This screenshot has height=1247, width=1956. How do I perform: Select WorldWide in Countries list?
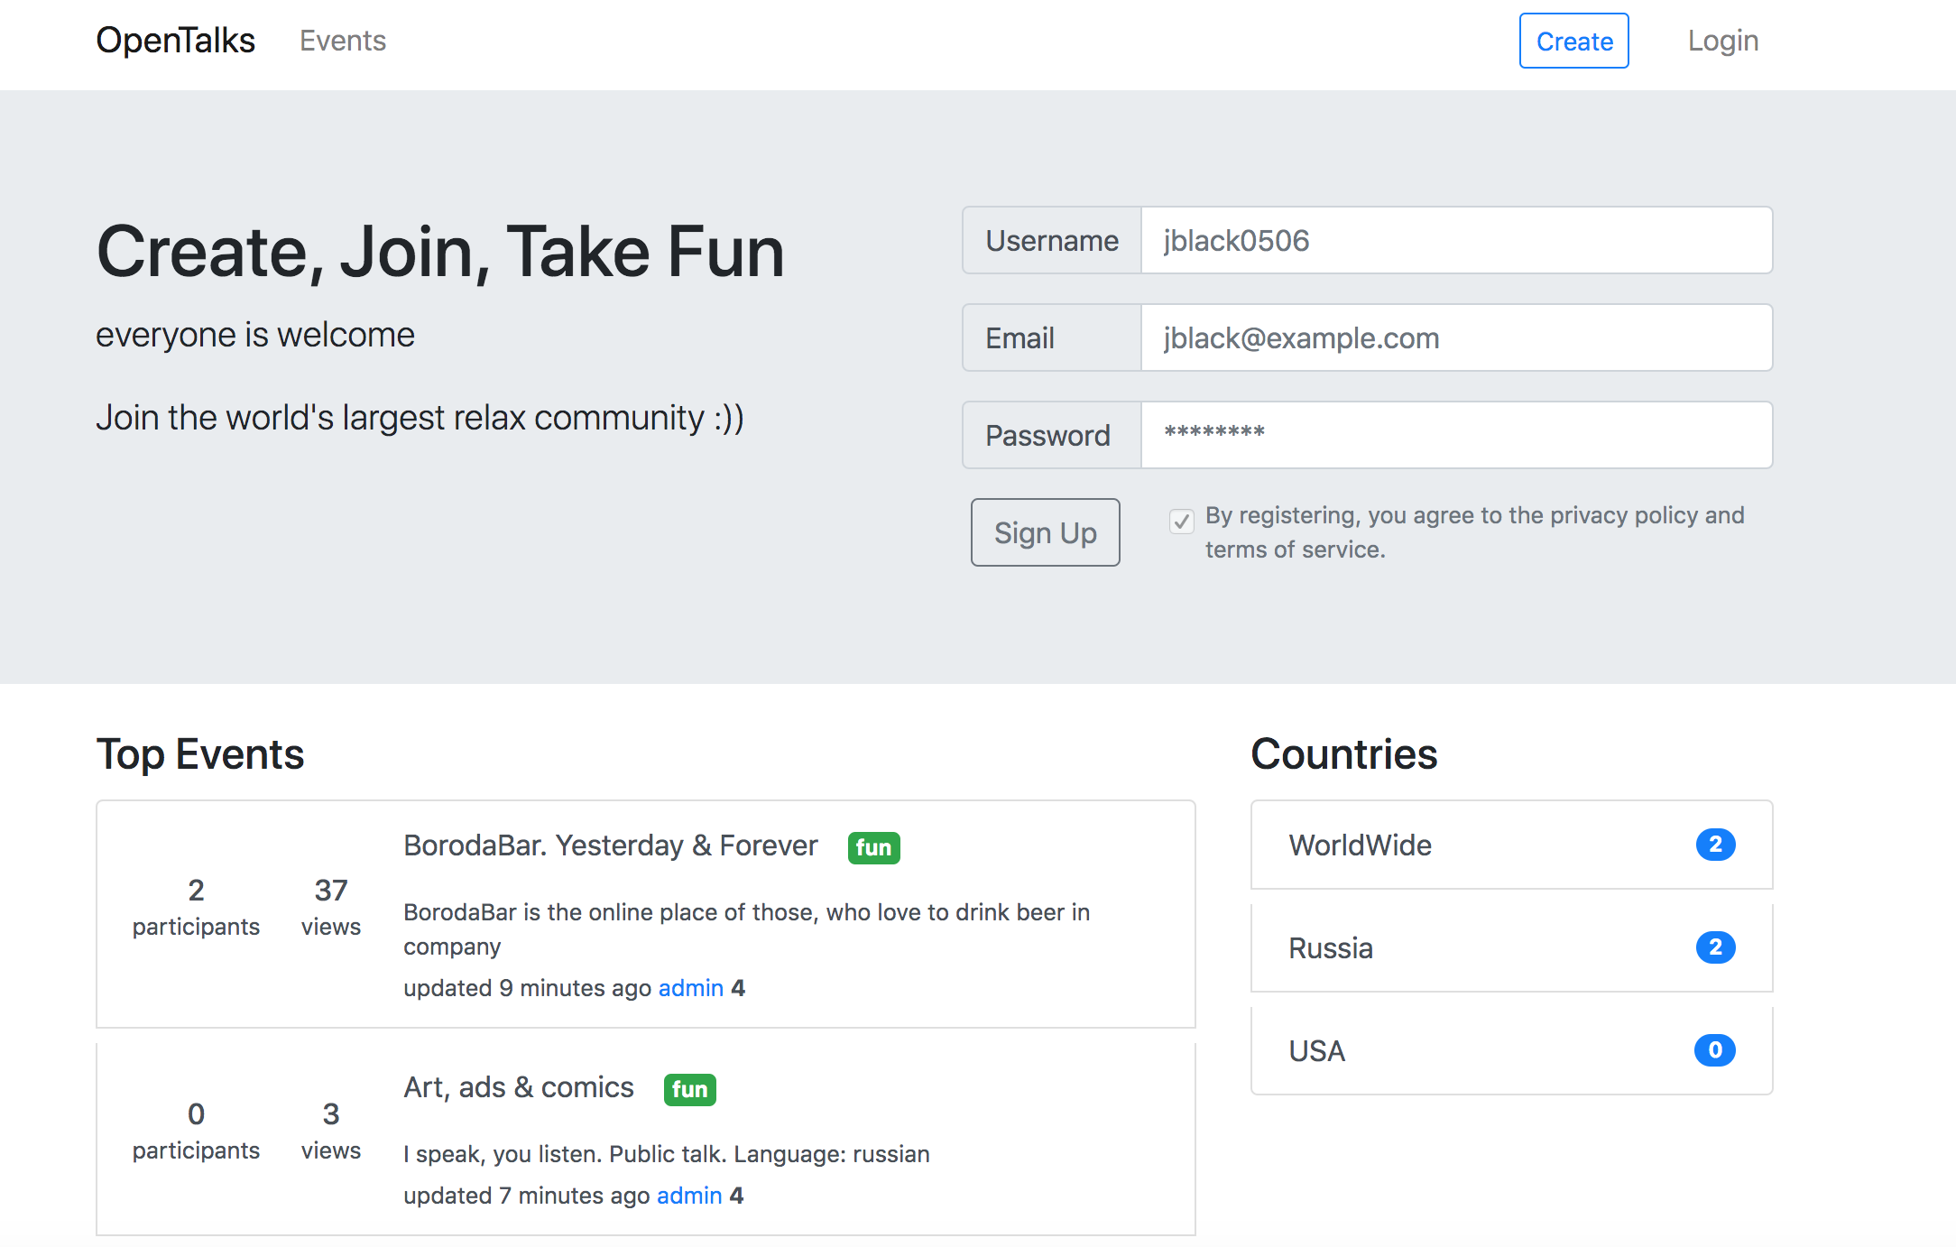pos(1360,845)
